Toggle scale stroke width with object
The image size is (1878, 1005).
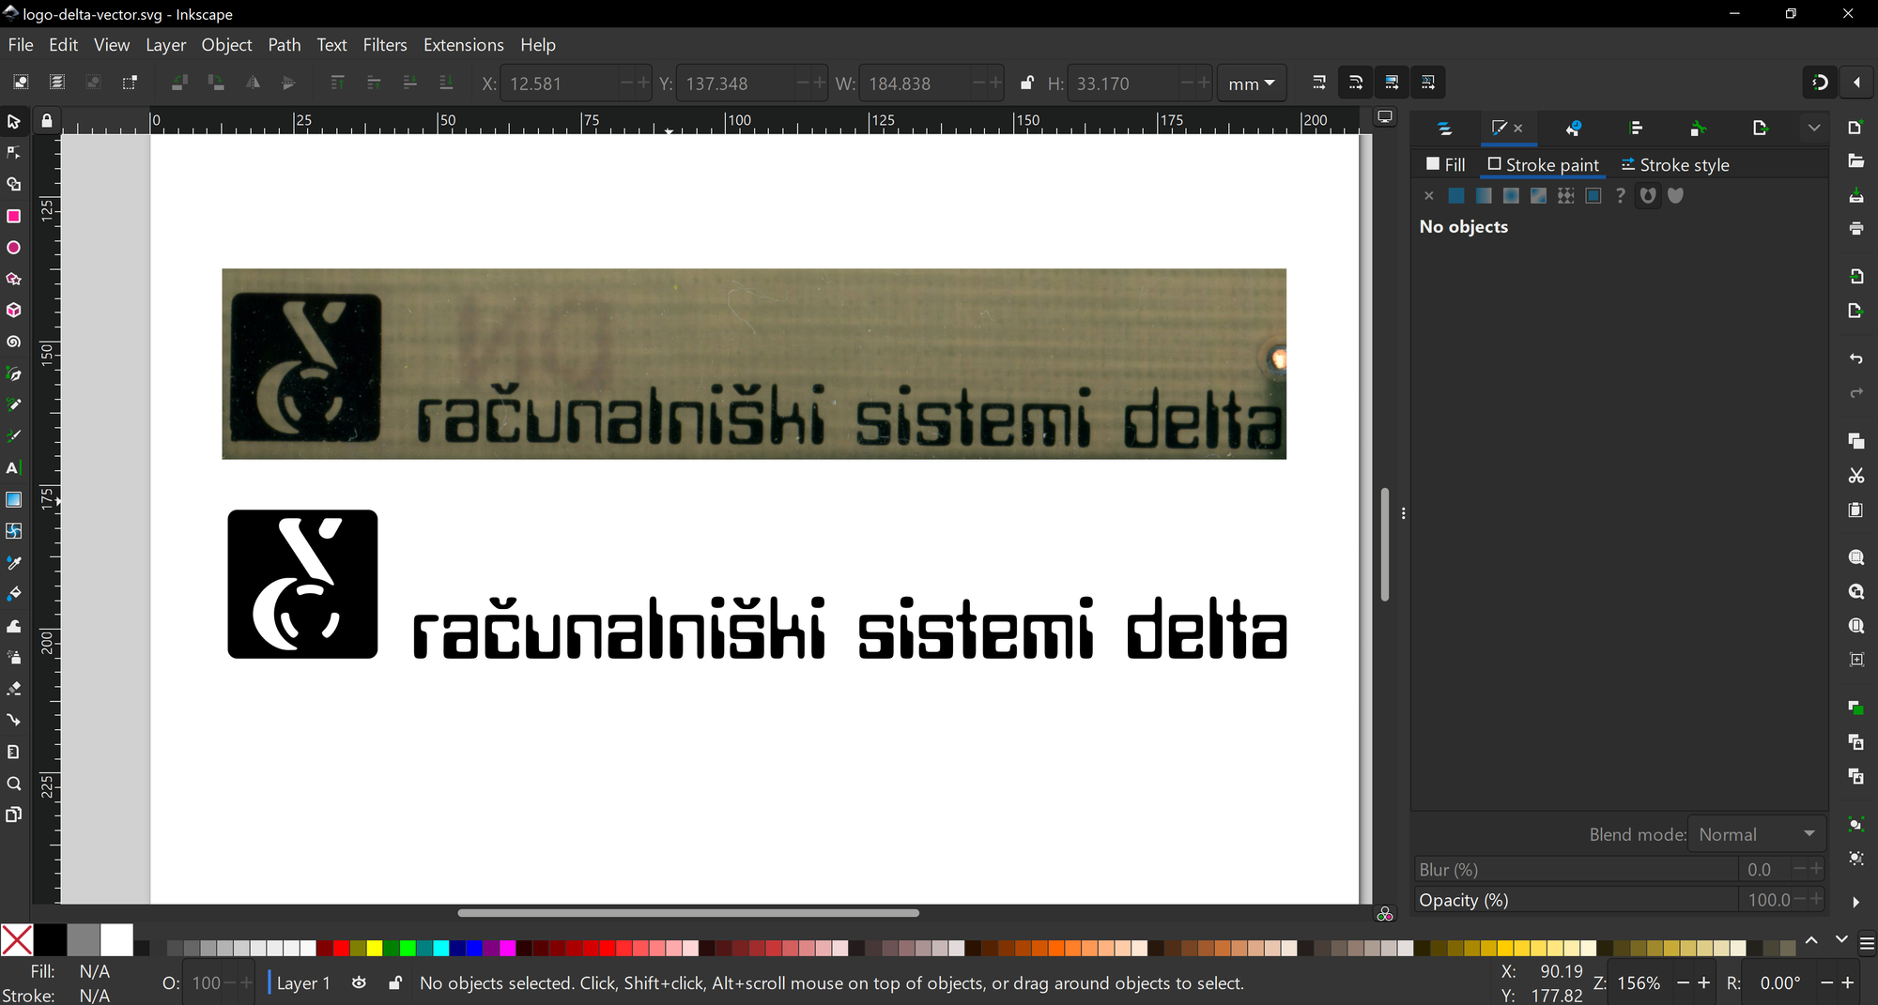tap(1319, 83)
